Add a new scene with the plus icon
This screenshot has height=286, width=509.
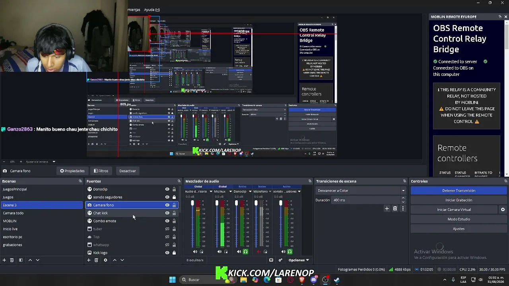[4, 260]
